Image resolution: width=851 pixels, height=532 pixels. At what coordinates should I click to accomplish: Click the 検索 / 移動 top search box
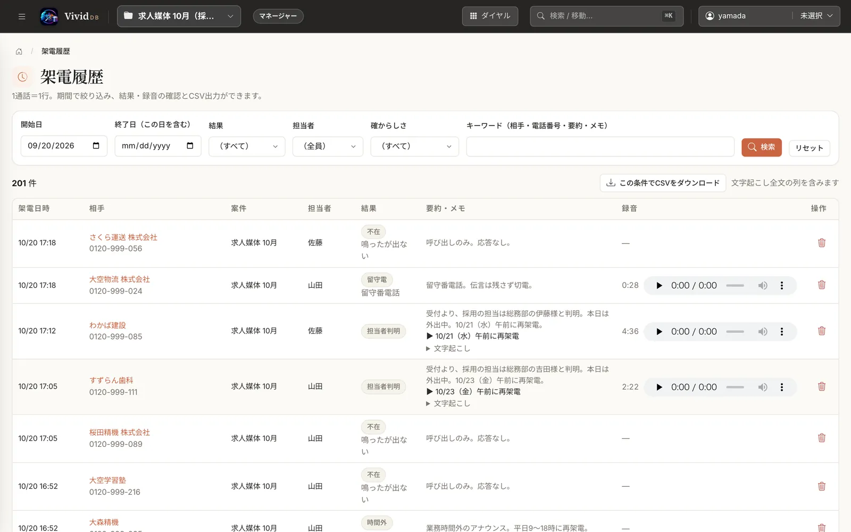tap(606, 16)
